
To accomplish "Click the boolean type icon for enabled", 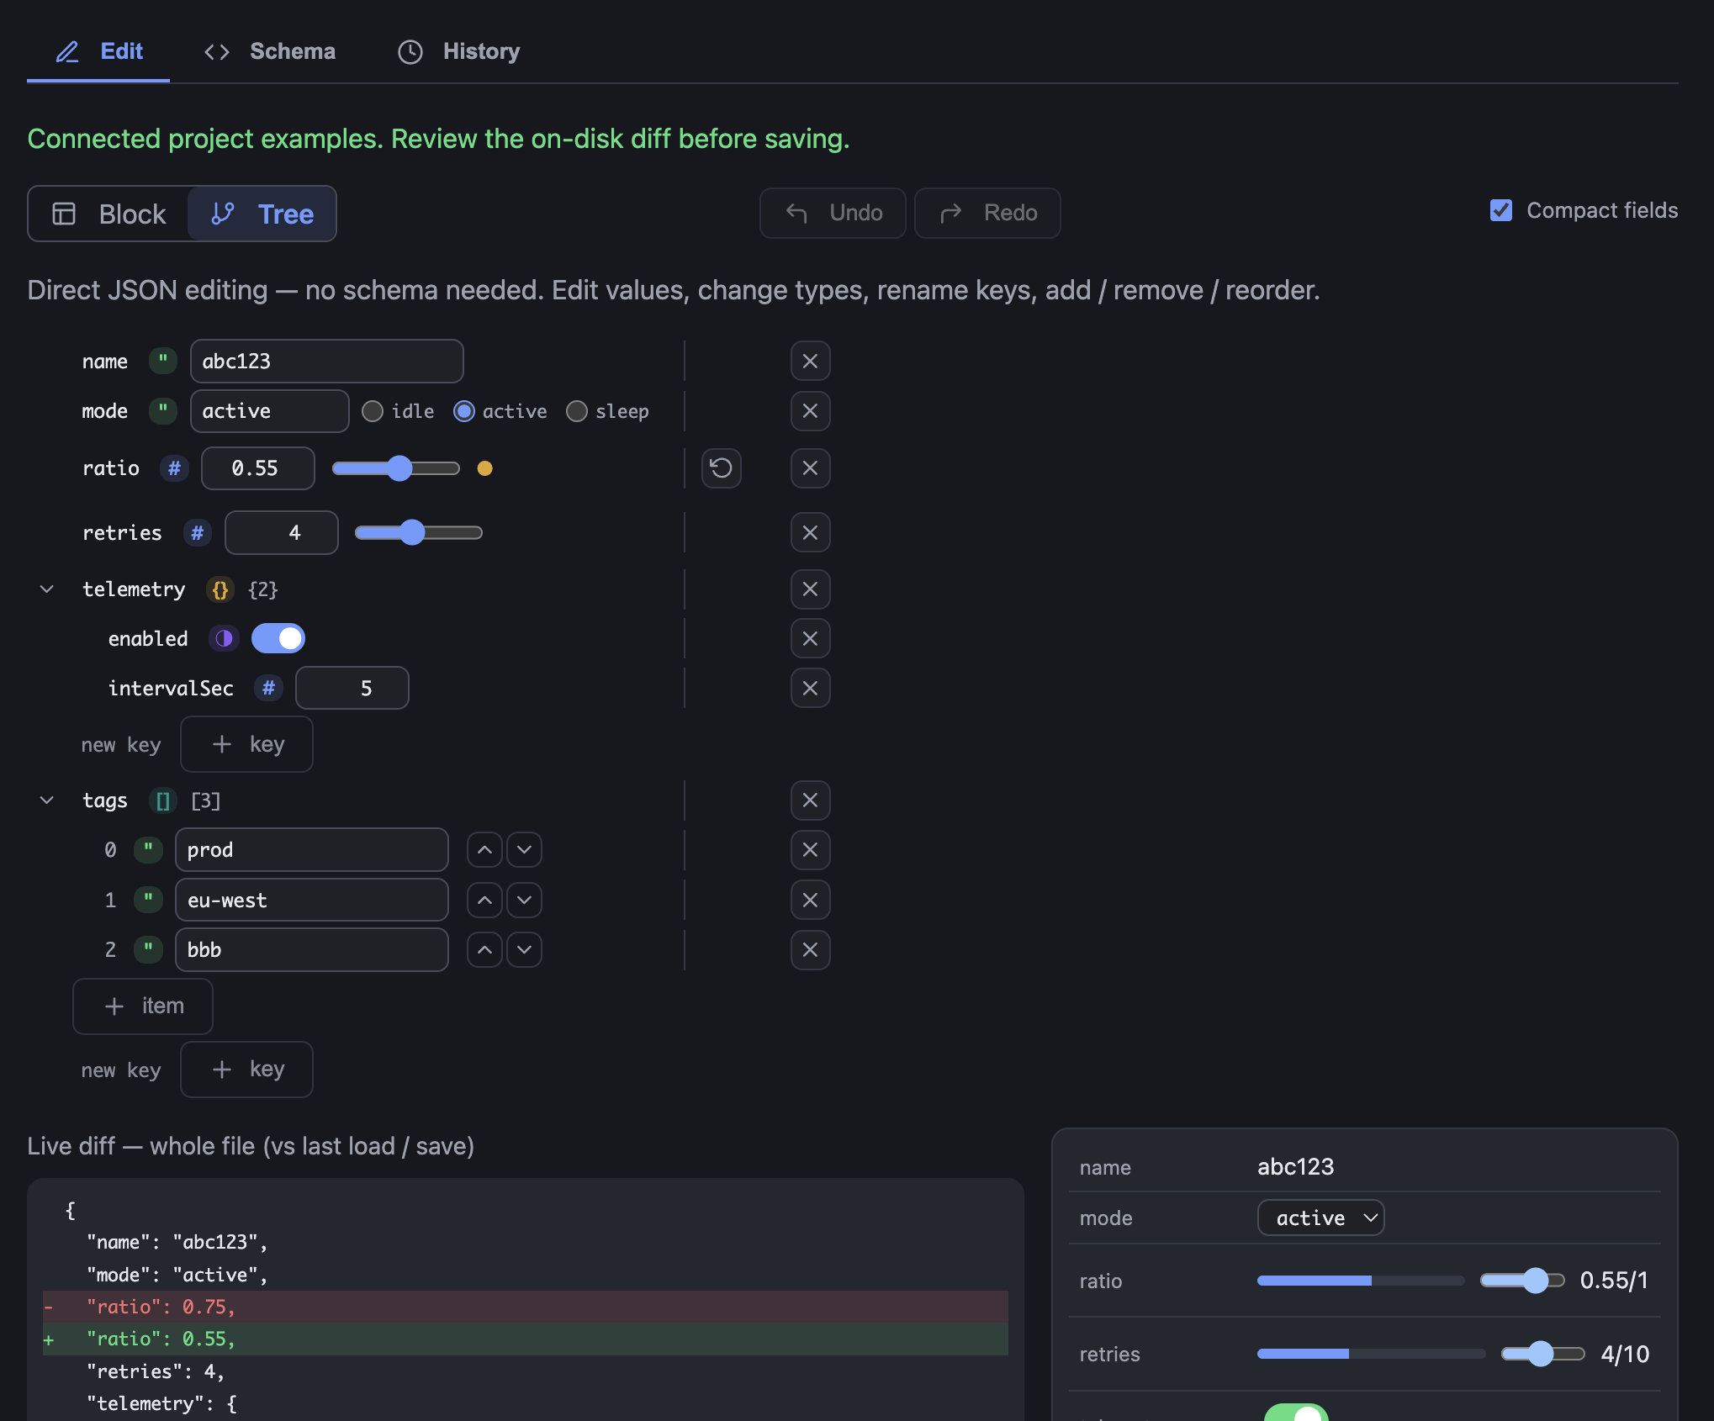I will (224, 639).
